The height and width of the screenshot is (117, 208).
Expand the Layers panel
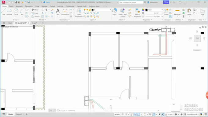click(x=93, y=20)
